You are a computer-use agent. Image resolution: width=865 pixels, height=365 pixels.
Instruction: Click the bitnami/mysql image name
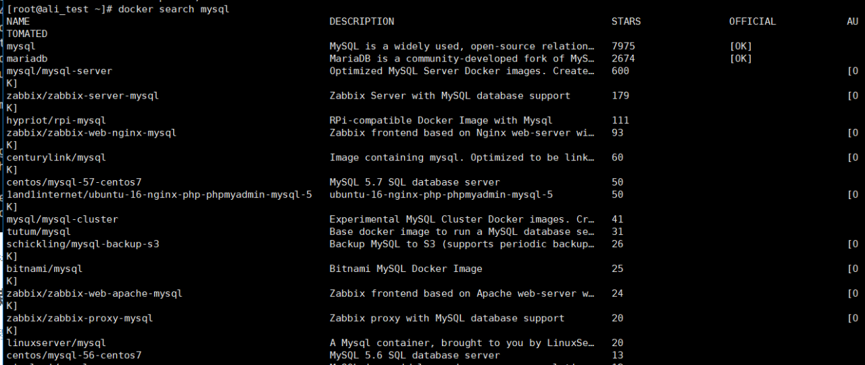45,269
